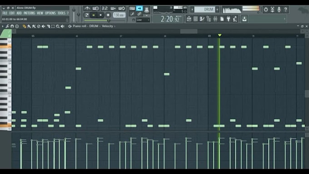This screenshot has width=309, height=174.
Task: Open the help question mark icon
Action: point(285,9)
